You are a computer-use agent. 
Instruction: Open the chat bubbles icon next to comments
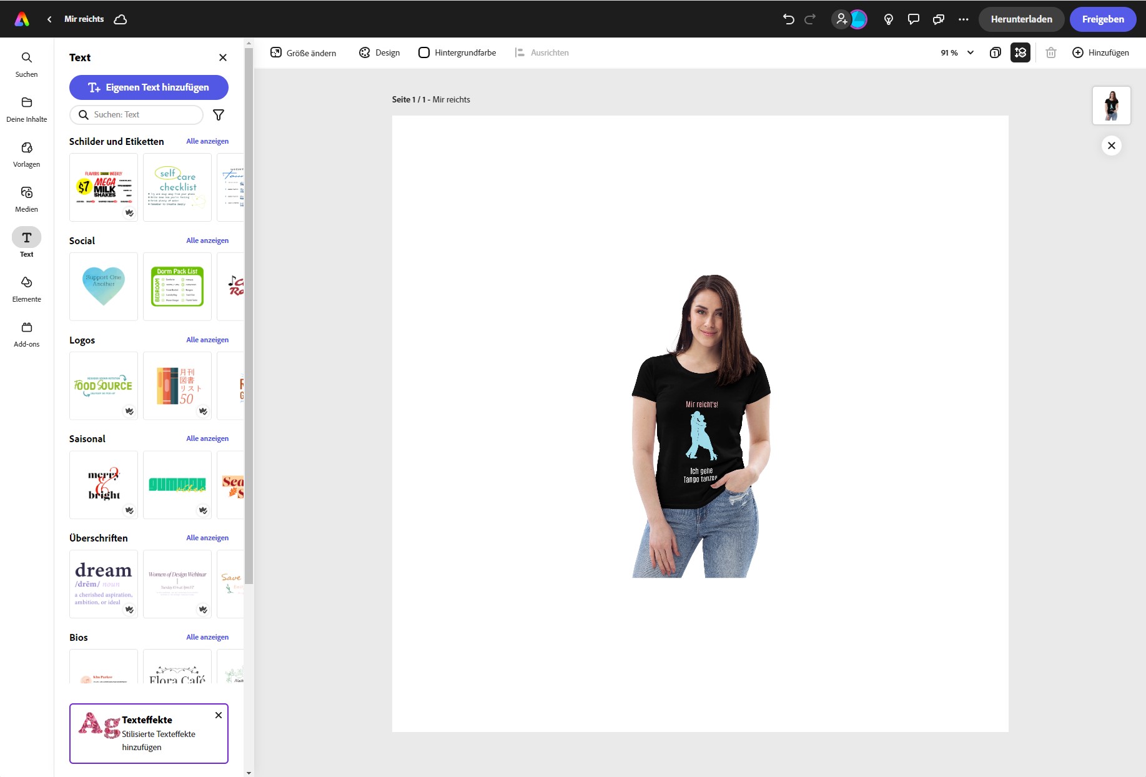click(x=939, y=19)
